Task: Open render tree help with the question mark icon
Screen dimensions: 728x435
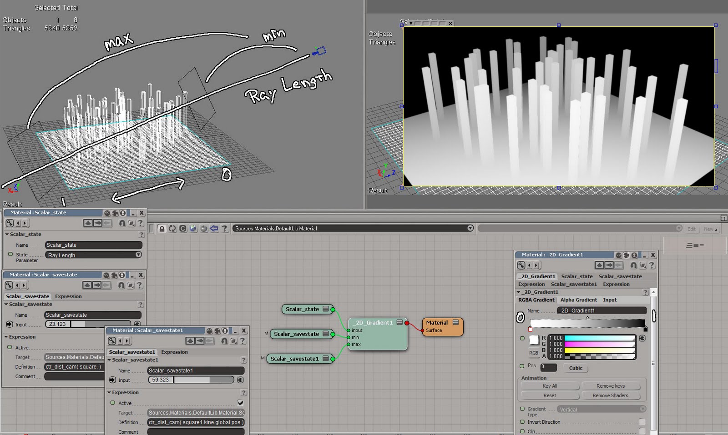Action: 225,229
